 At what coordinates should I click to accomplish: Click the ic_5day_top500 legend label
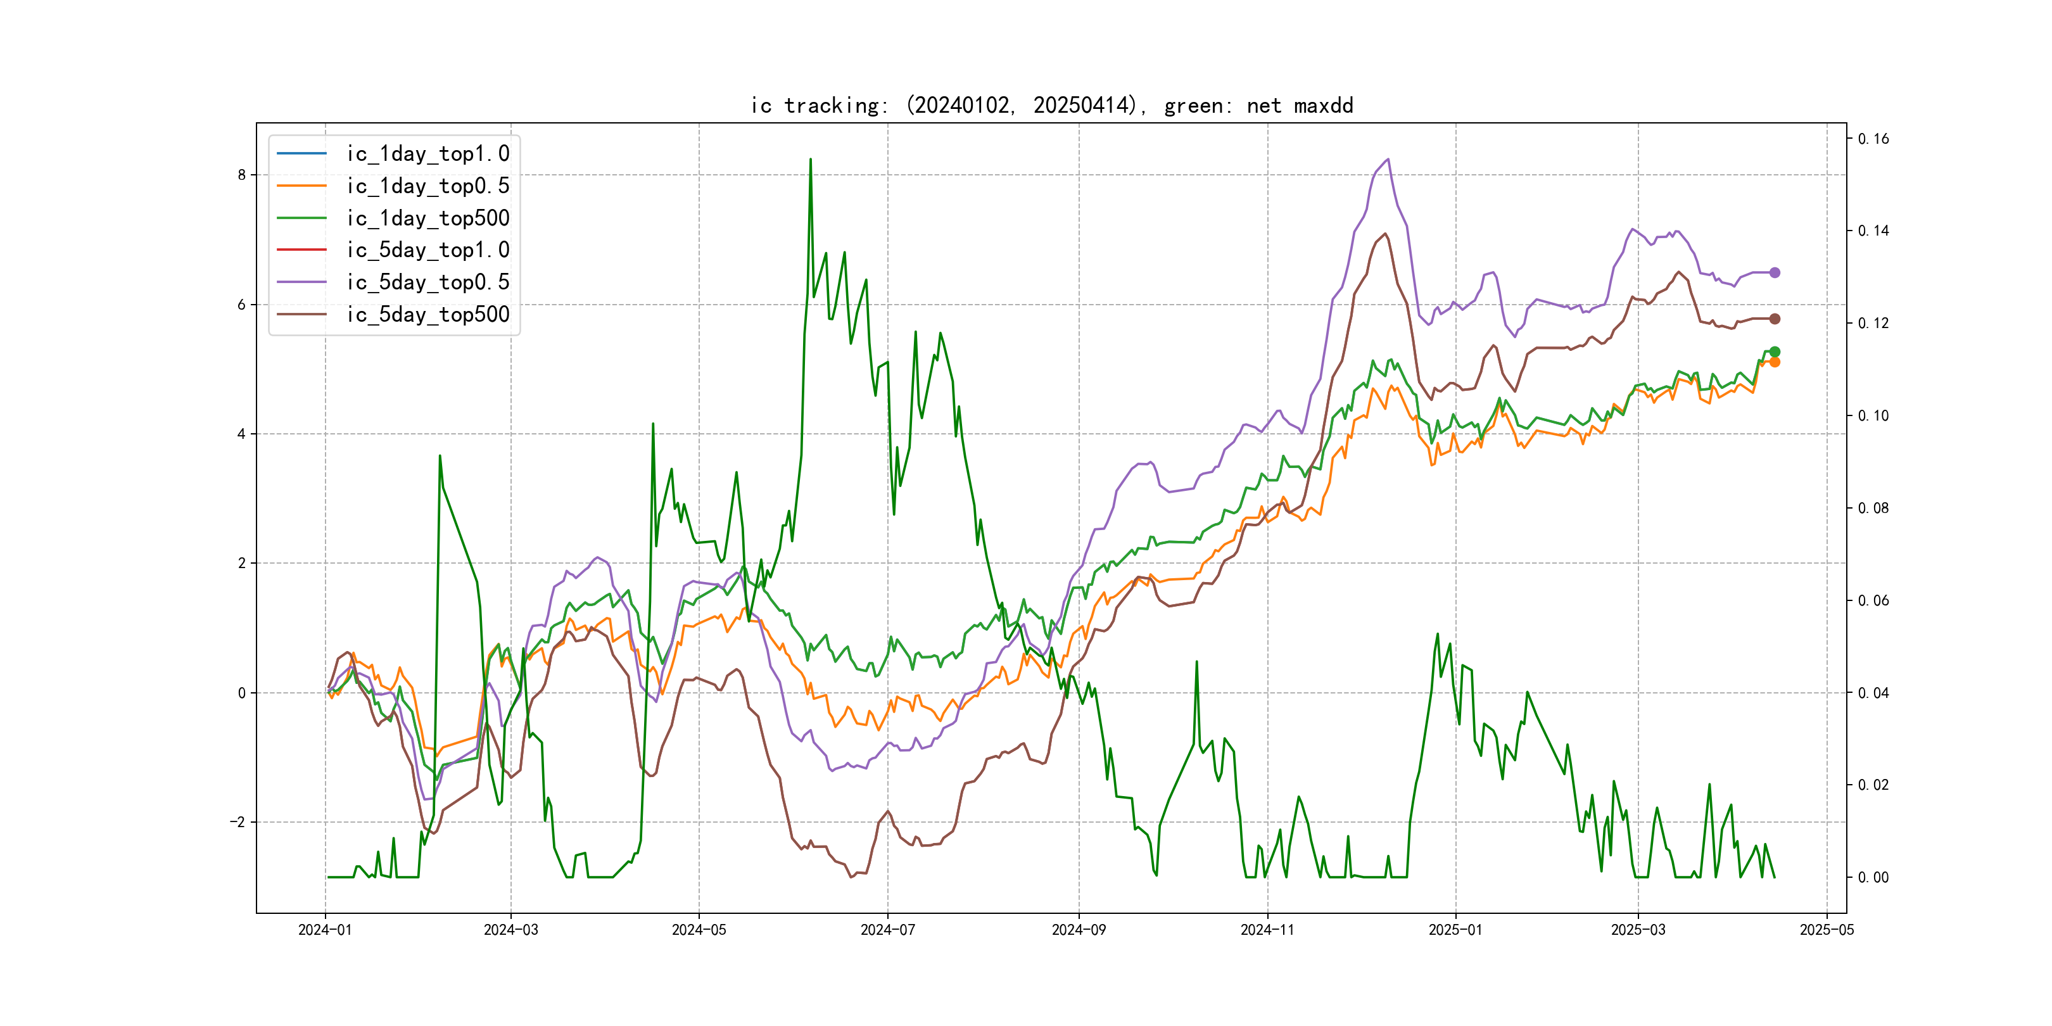pyautogui.click(x=427, y=315)
